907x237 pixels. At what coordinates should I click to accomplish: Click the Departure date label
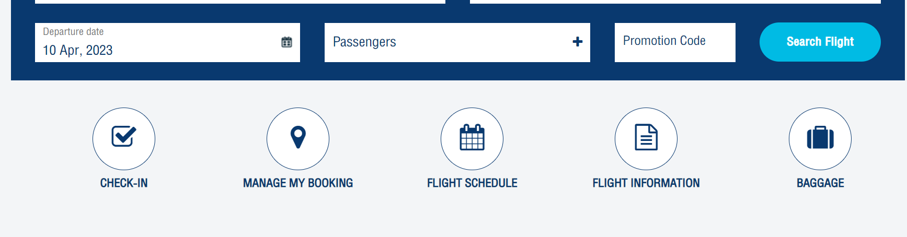73,32
